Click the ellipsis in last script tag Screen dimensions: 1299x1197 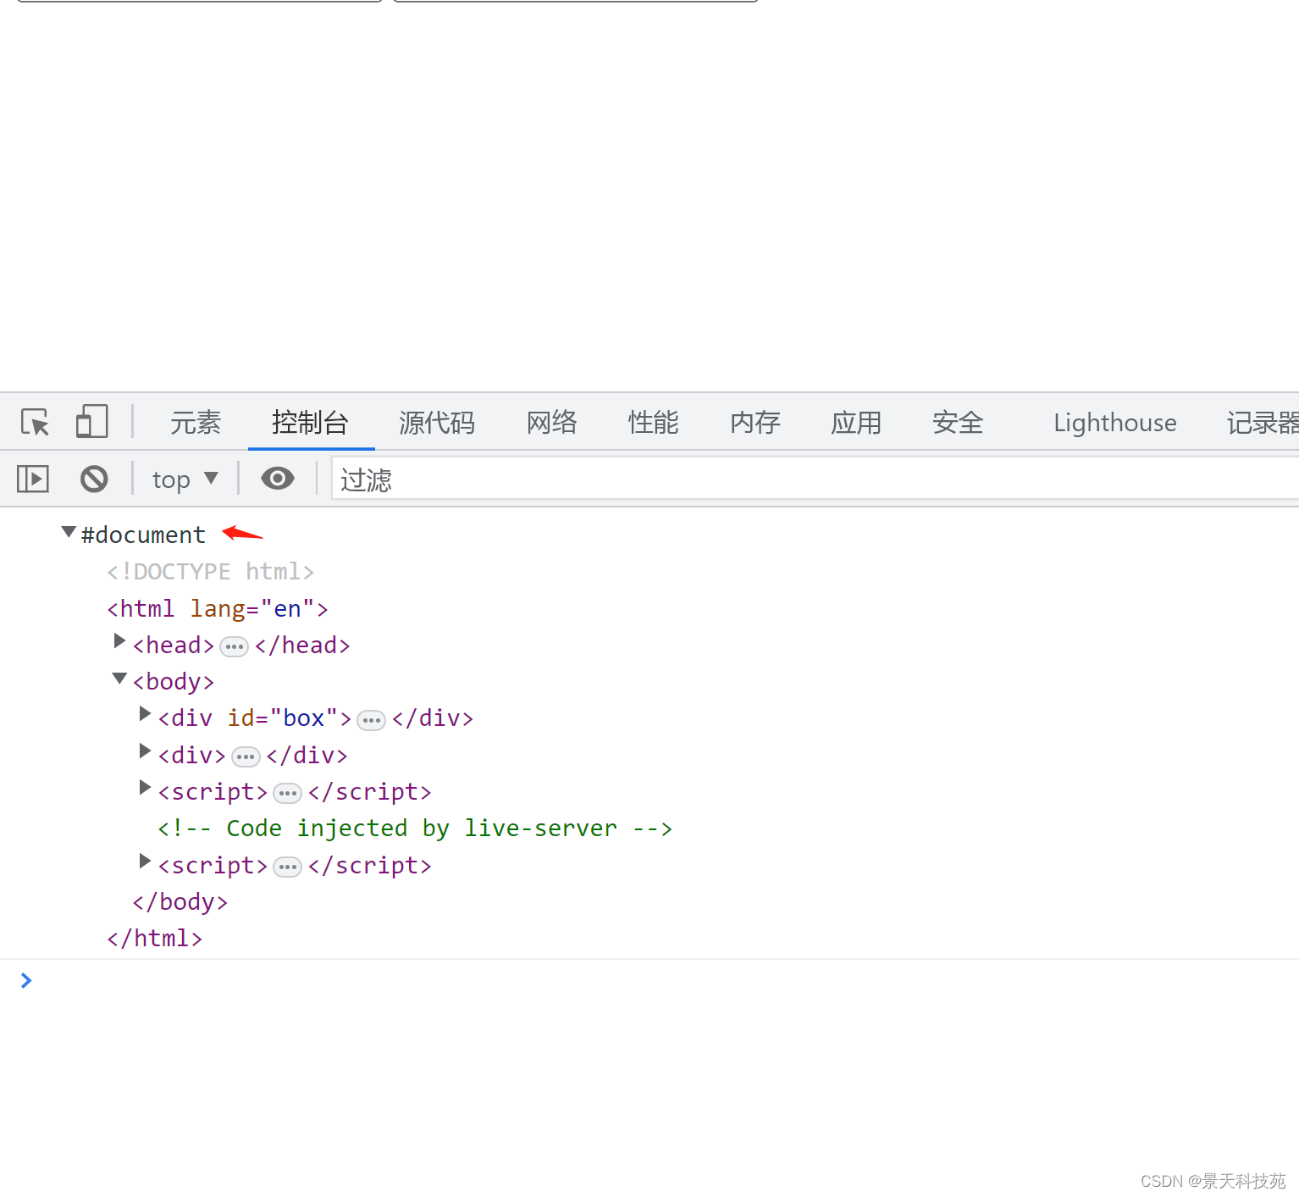tap(288, 867)
